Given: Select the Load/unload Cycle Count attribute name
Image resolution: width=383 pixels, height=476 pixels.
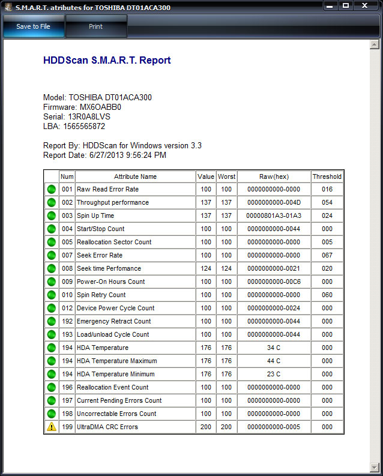Looking at the screenshot, I should tap(113, 334).
